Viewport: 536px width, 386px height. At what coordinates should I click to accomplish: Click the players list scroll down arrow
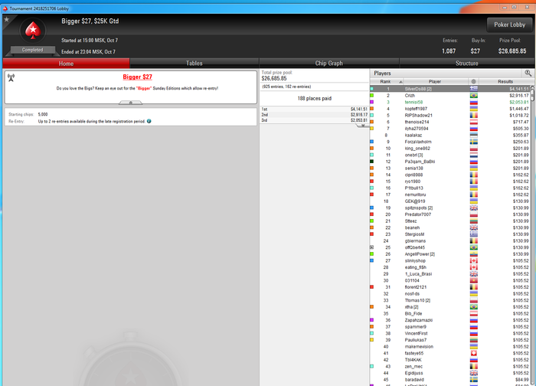(x=532, y=384)
